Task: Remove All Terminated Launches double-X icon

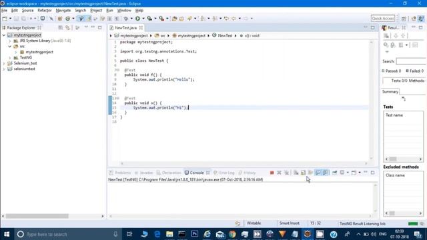Action: pyautogui.click(x=286, y=173)
